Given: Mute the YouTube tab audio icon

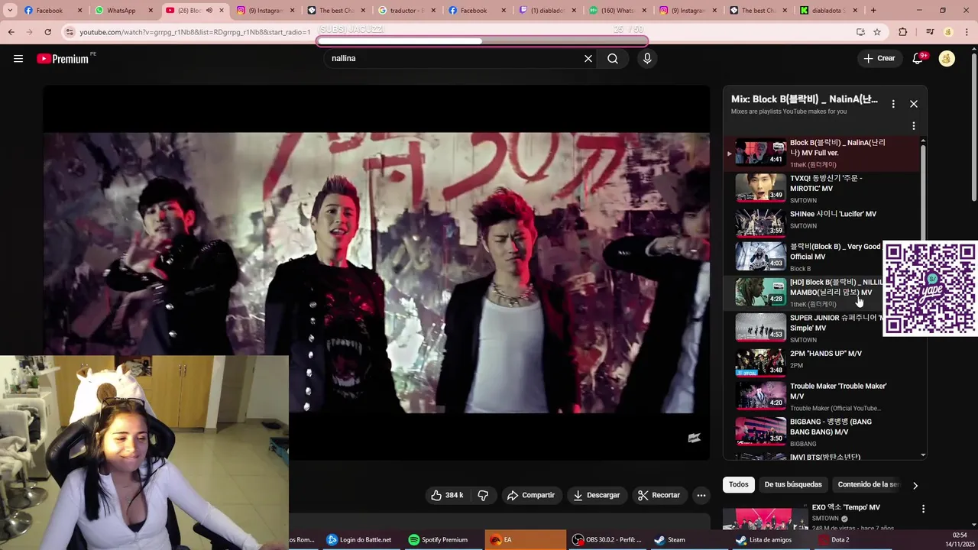Looking at the screenshot, I should 209,11.
